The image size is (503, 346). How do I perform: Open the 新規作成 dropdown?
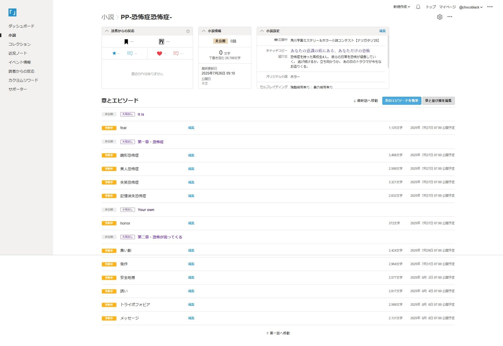pyautogui.click(x=401, y=7)
